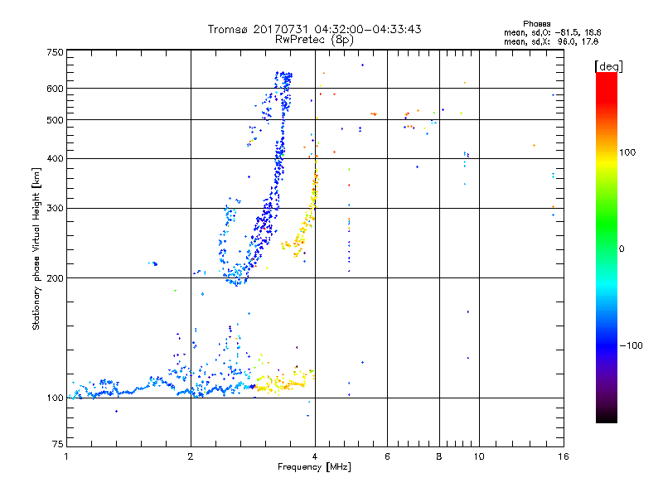Image resolution: width=663 pixels, height=497 pixels.
Task: Click the '600' height tick label
Action: coord(55,89)
